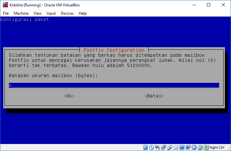
Task: Cancel with the <Batal> button
Action: [x=154, y=96]
